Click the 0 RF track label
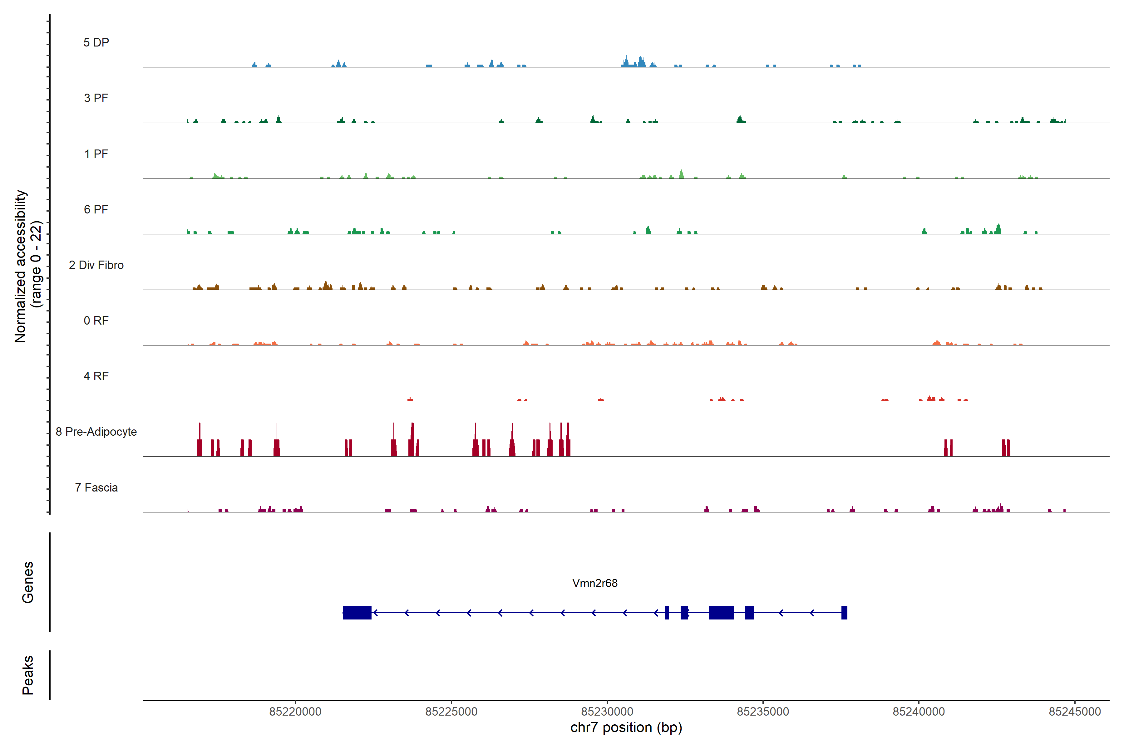The width and height of the screenshot is (1124, 749). pyautogui.click(x=96, y=320)
